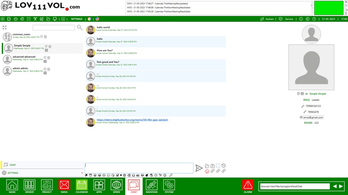The height and width of the screenshot is (195, 348).
Task: Open the APPS module
Action: 99,186
